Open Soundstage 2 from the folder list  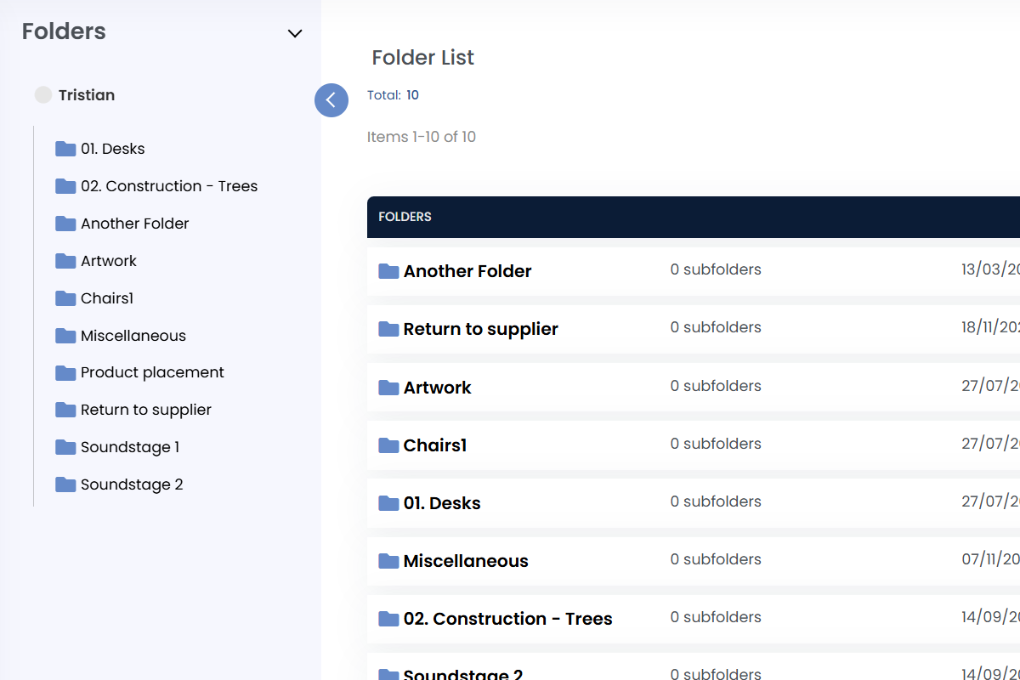point(463,675)
